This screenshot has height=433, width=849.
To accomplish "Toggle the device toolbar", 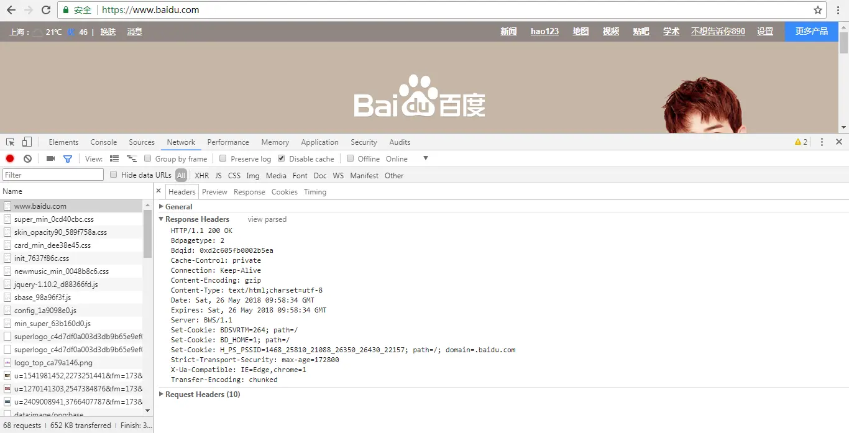I will point(27,142).
